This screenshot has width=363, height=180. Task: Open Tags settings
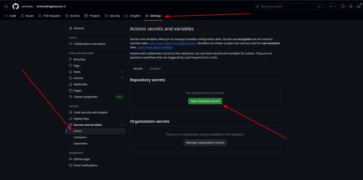(x=77, y=66)
